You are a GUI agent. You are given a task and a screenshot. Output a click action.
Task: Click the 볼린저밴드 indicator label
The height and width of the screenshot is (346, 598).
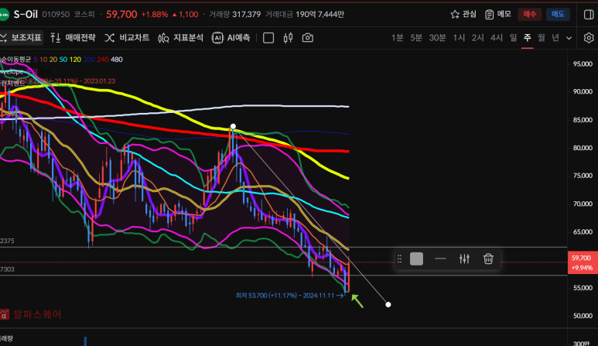(x=12, y=82)
